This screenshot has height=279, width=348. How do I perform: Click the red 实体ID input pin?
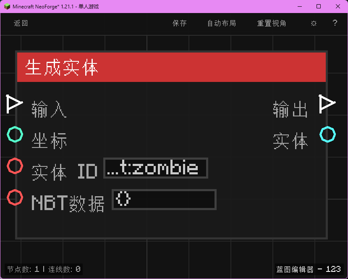pos(15,166)
